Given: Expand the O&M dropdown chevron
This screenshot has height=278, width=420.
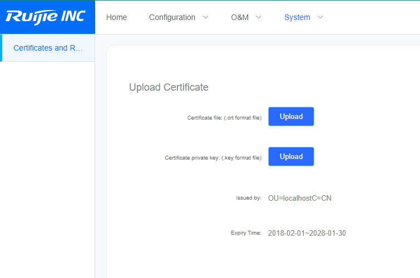Looking at the screenshot, I should [259, 17].
